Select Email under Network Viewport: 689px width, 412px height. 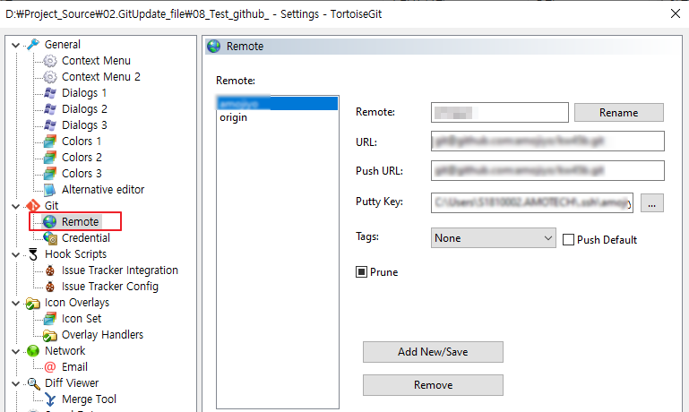[x=74, y=366]
